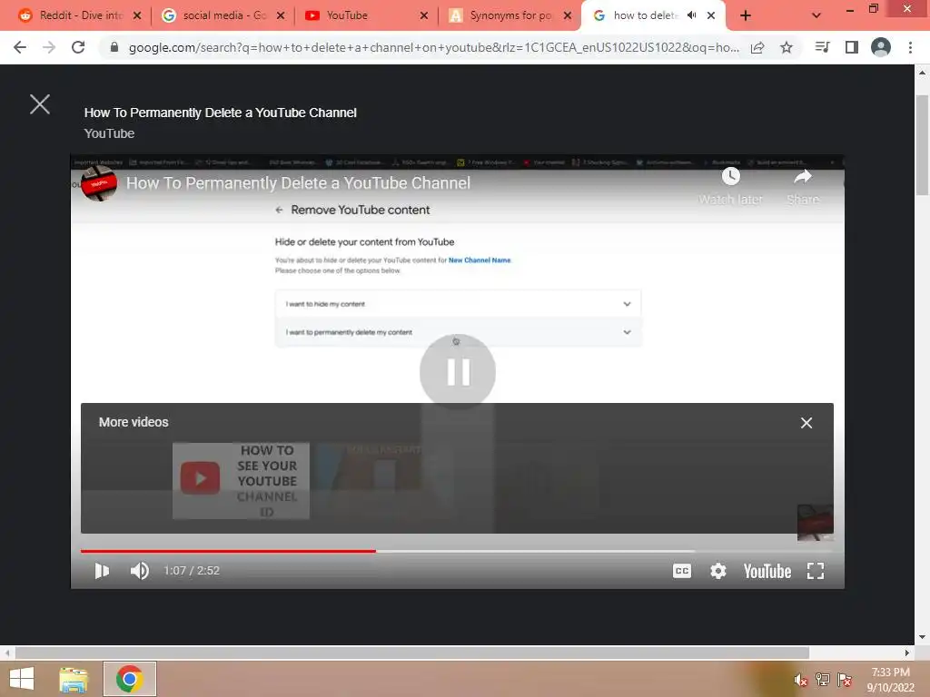Click the video title inside the player
Screen dimensions: 930x697
click(x=298, y=183)
